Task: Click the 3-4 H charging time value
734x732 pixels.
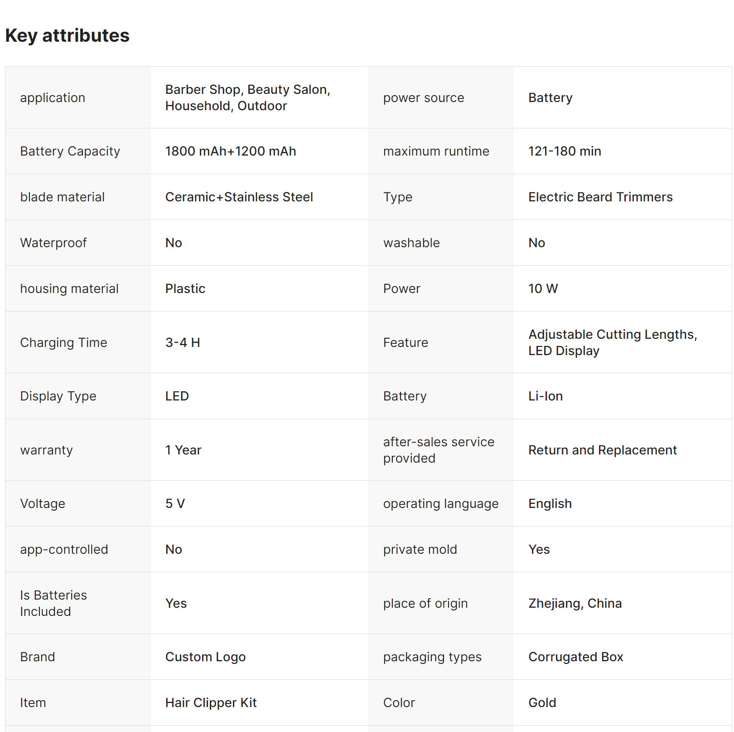Action: (x=183, y=342)
